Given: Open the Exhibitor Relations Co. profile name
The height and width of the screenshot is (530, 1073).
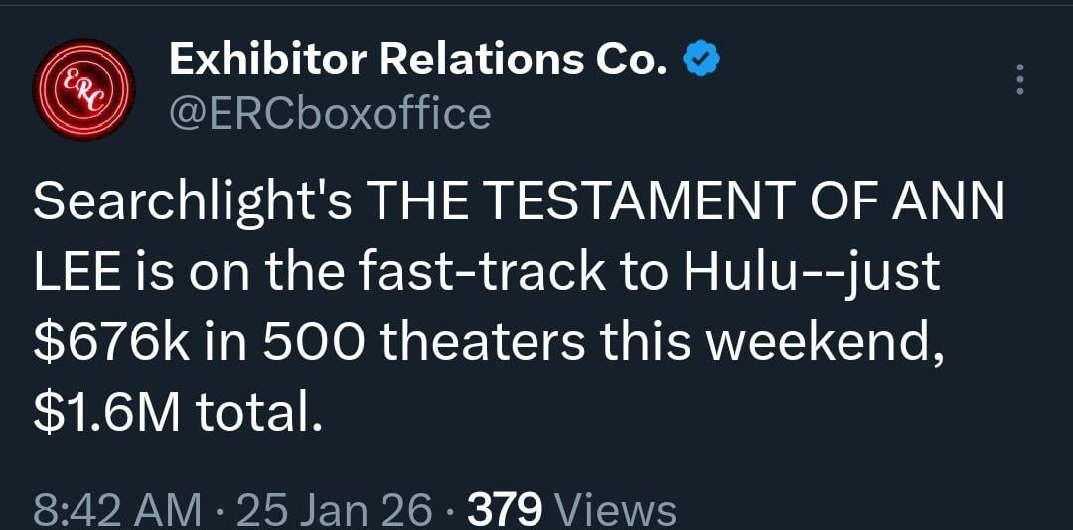Looking at the screenshot, I should [417, 63].
